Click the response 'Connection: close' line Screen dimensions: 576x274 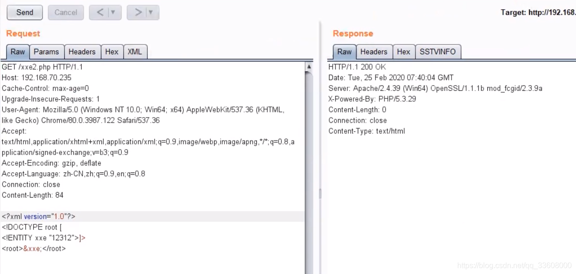358,120
